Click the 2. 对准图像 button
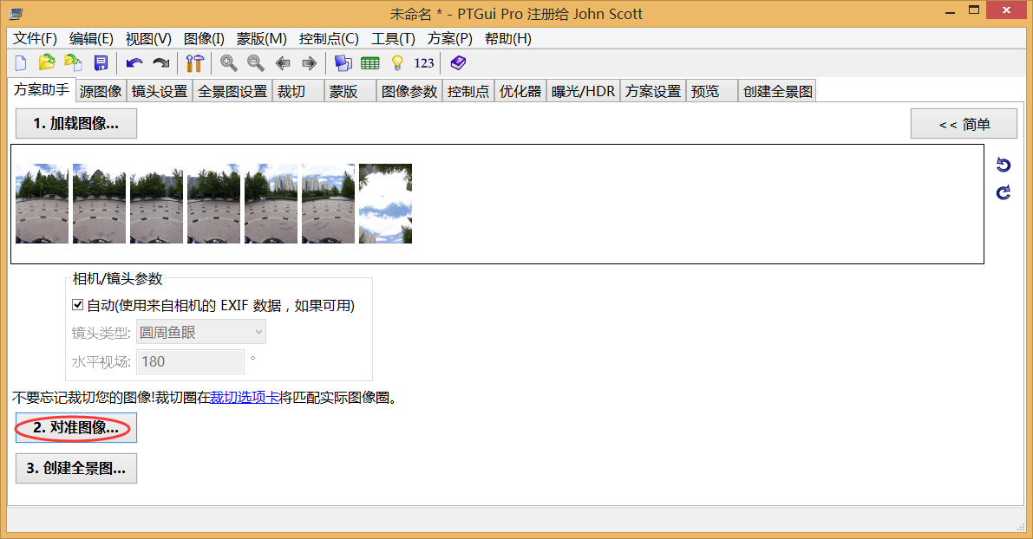Viewport: 1033px width, 539px height. click(x=76, y=427)
